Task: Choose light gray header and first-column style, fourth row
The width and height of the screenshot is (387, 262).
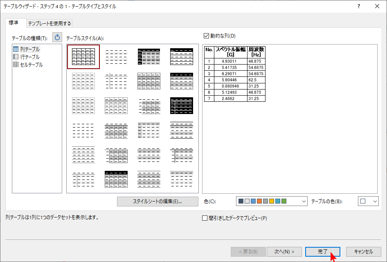Action: coord(149,130)
